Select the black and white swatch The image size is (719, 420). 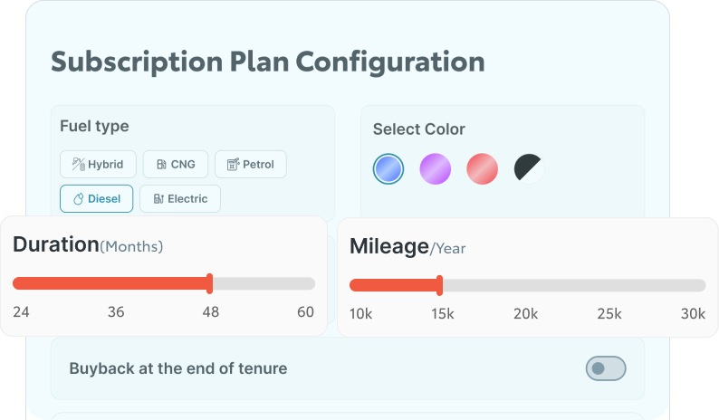point(530,168)
